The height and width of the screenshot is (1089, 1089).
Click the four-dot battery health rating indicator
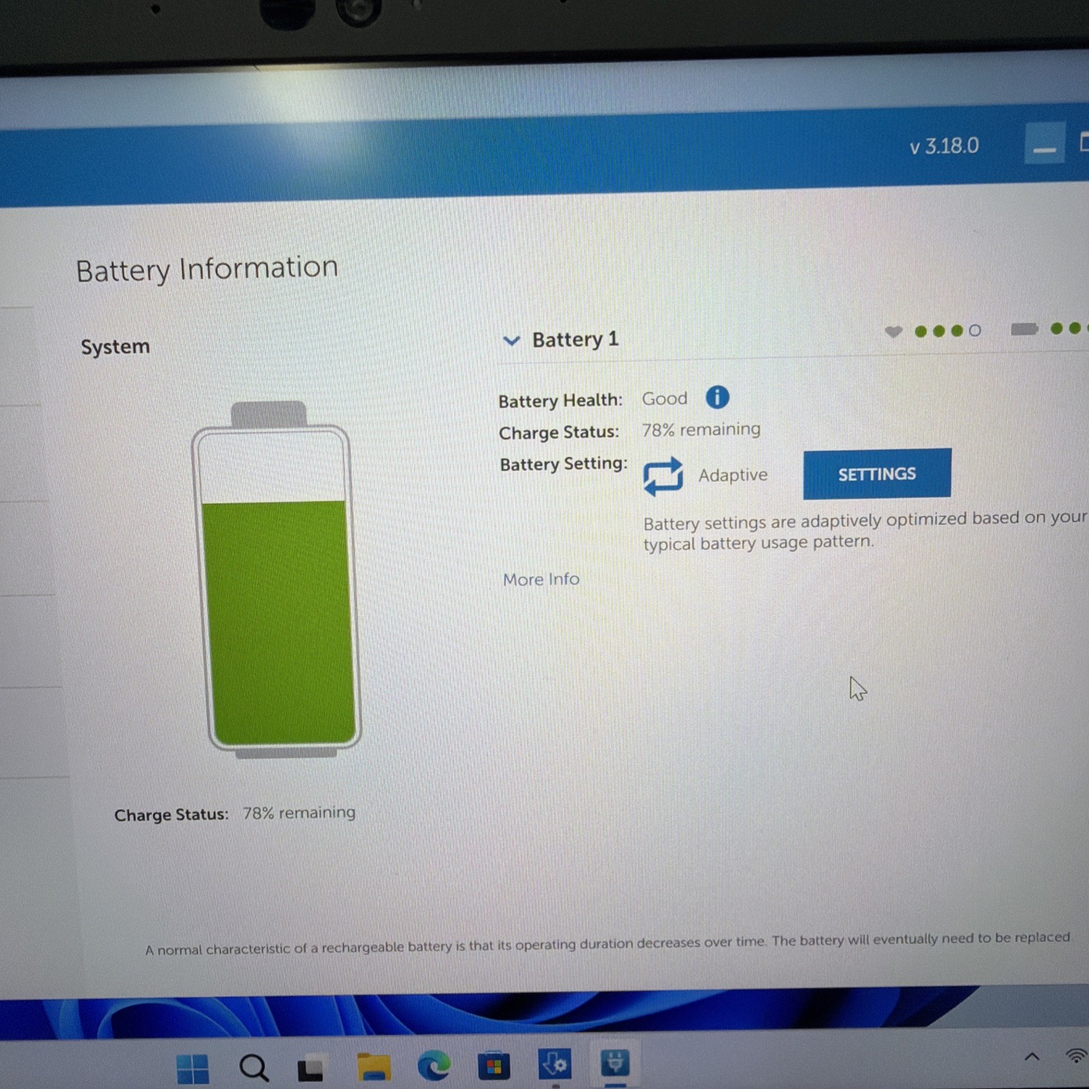click(947, 331)
